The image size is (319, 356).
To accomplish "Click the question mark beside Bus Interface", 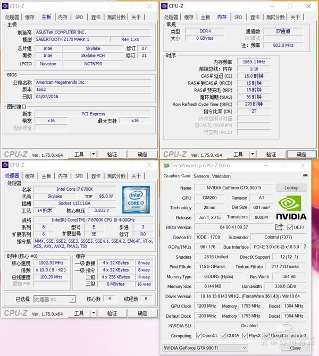I will (x=305, y=247).
